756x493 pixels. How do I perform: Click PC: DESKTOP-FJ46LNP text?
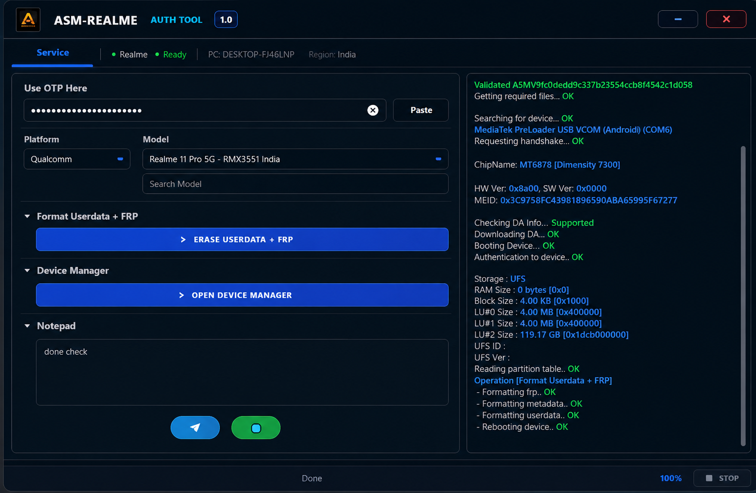tap(251, 55)
